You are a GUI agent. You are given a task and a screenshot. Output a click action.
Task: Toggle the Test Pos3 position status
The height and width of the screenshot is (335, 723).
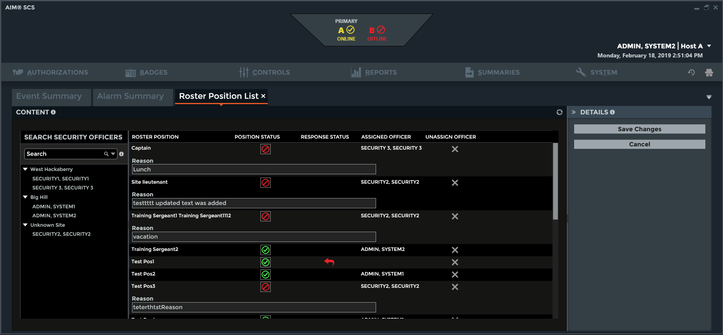click(x=265, y=287)
